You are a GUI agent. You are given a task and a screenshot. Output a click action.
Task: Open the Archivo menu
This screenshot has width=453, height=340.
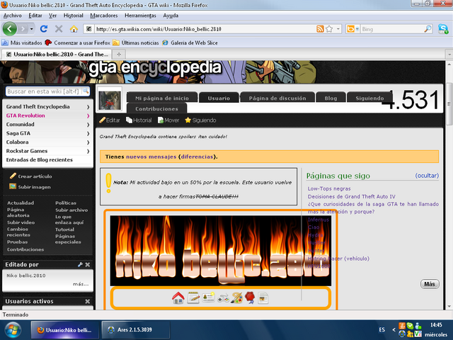[x=13, y=16]
